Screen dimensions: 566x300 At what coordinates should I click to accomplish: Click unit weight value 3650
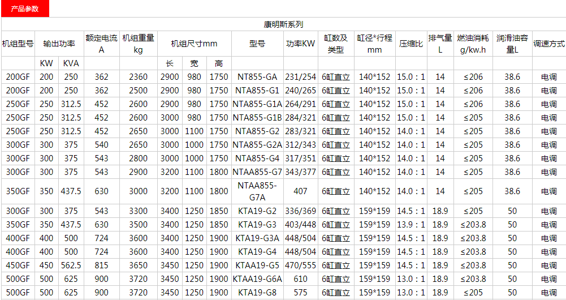point(139,265)
